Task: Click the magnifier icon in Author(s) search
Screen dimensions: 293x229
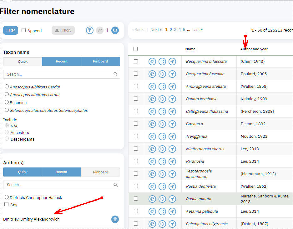Action: (116, 185)
